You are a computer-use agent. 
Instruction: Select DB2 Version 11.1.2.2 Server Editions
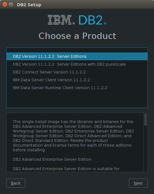pyautogui.click(x=77, y=57)
